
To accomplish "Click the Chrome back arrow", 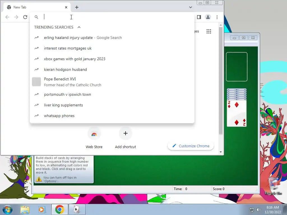I will pyautogui.click(x=7, y=17).
